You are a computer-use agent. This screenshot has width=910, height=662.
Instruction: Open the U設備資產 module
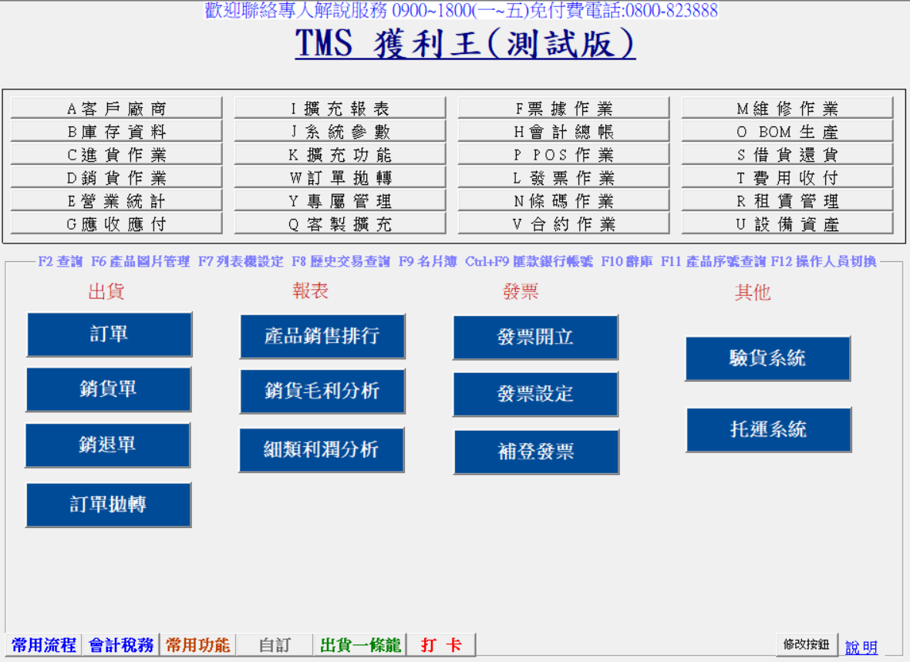tap(787, 224)
